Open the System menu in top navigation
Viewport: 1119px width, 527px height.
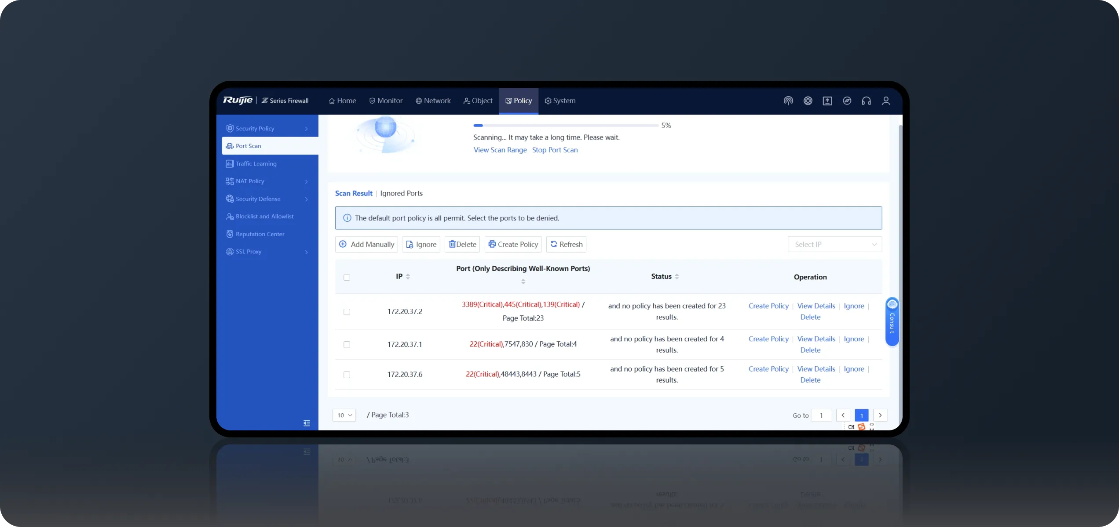[x=560, y=101]
